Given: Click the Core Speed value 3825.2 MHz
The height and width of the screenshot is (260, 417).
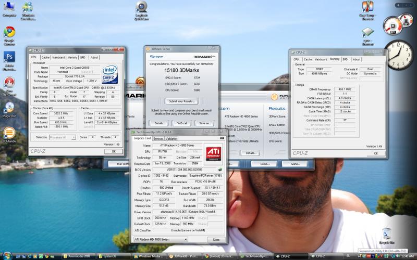Looking at the screenshot, I should point(61,113).
